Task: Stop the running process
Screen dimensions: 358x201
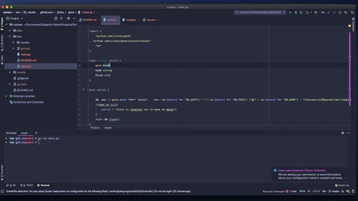Action: (315, 12)
